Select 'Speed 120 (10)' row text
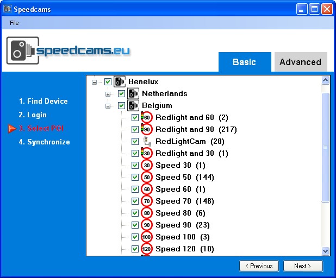This screenshot has height=278, width=336. [x=185, y=249]
